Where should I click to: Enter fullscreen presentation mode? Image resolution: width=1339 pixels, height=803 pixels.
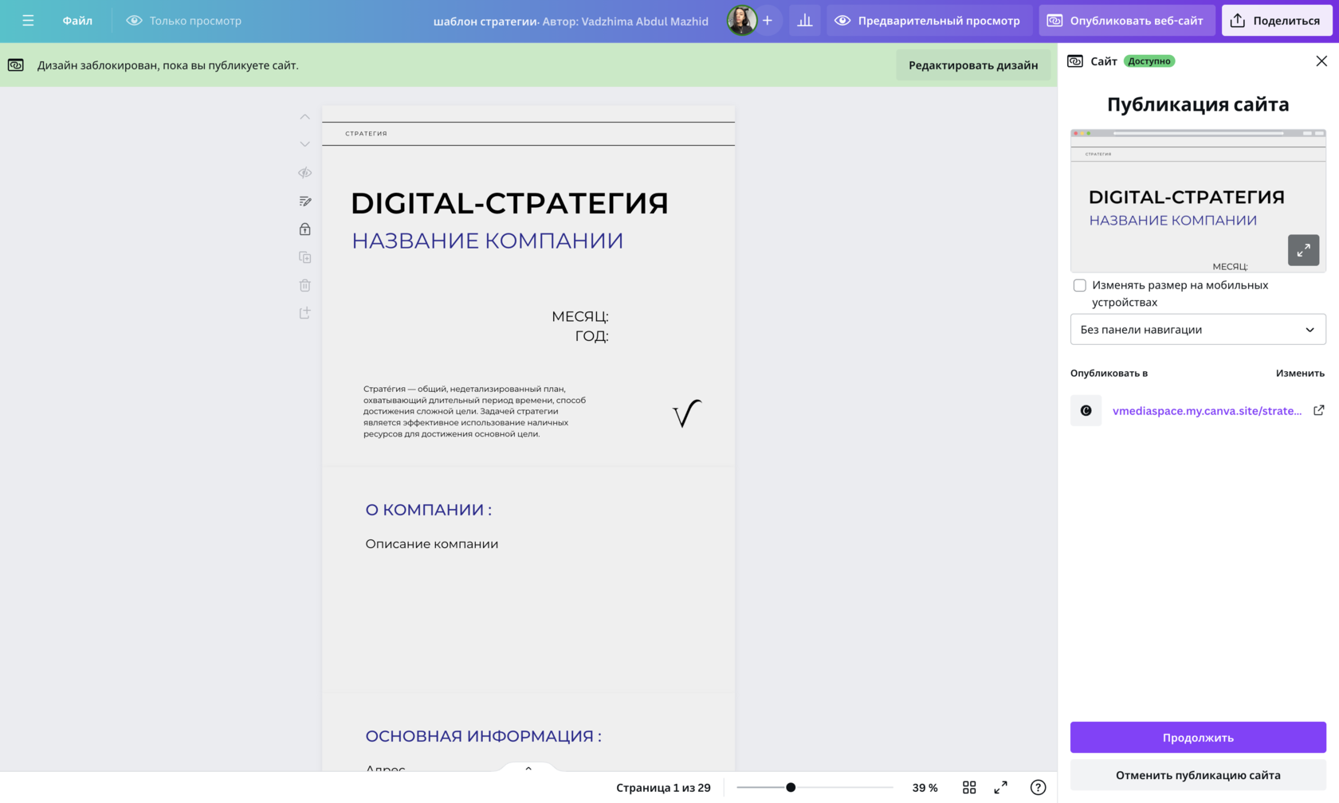click(x=1001, y=787)
